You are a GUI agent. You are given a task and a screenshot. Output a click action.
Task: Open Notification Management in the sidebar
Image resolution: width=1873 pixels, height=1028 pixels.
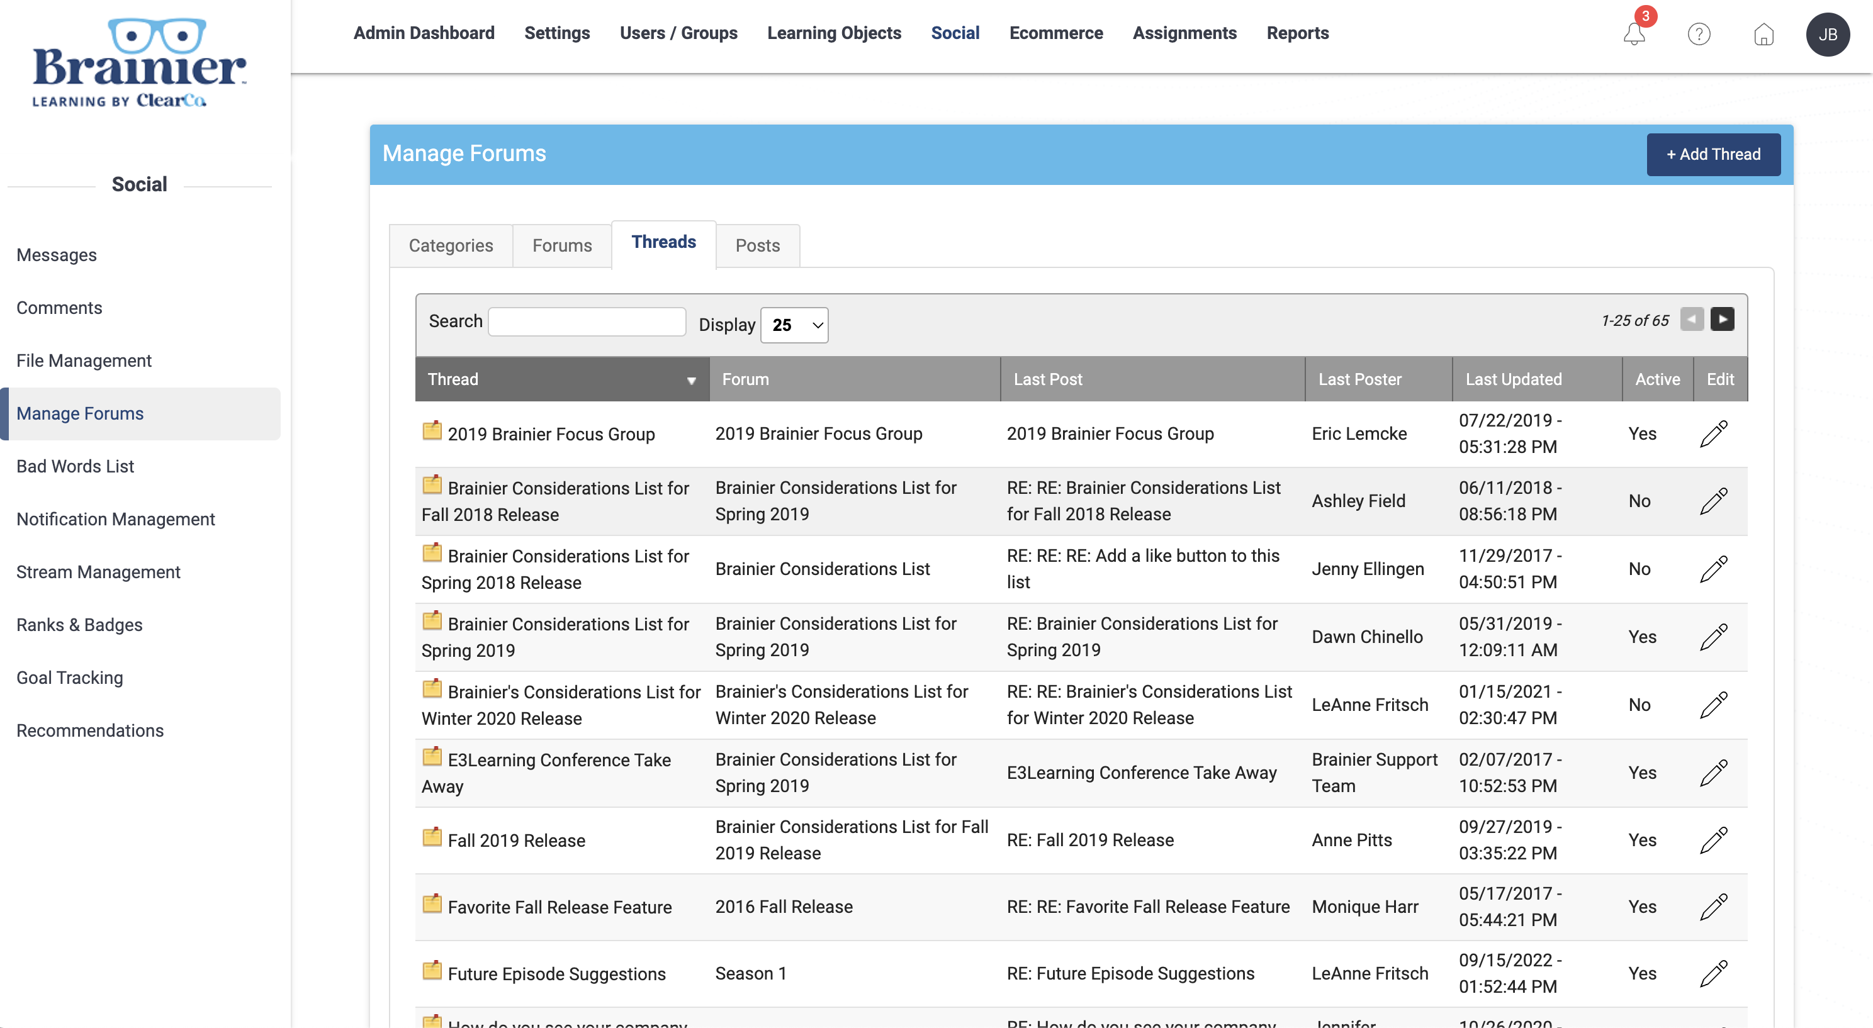click(x=116, y=519)
